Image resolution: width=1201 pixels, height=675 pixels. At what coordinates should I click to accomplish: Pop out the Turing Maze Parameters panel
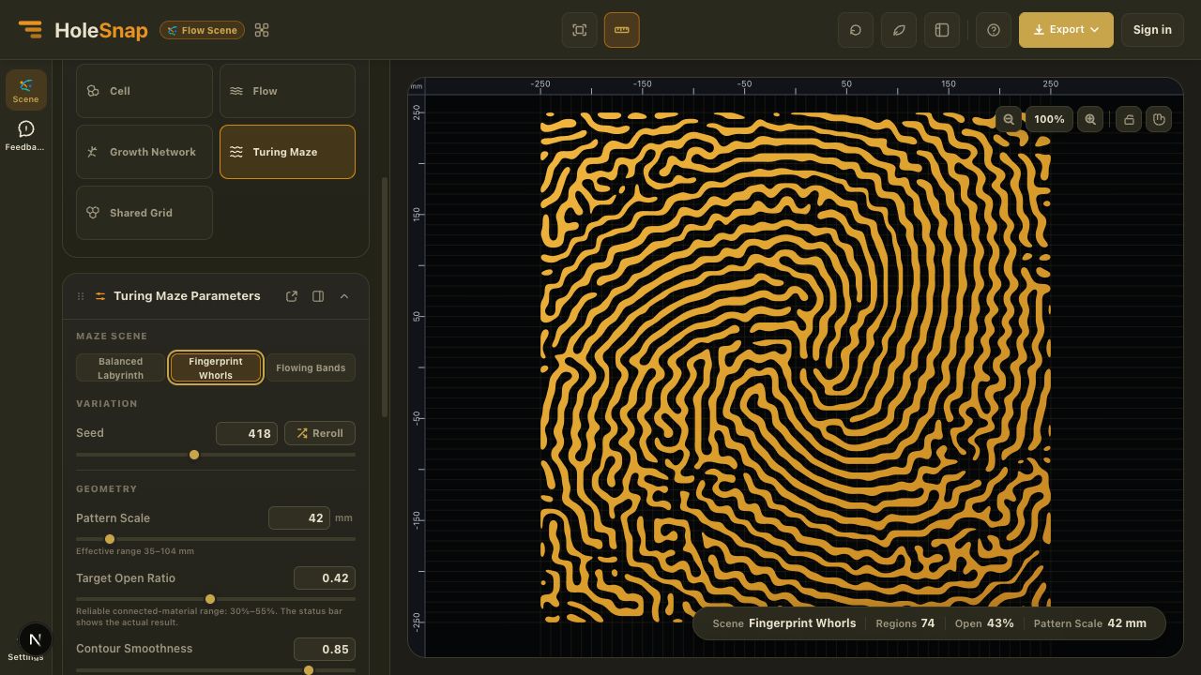click(x=292, y=296)
